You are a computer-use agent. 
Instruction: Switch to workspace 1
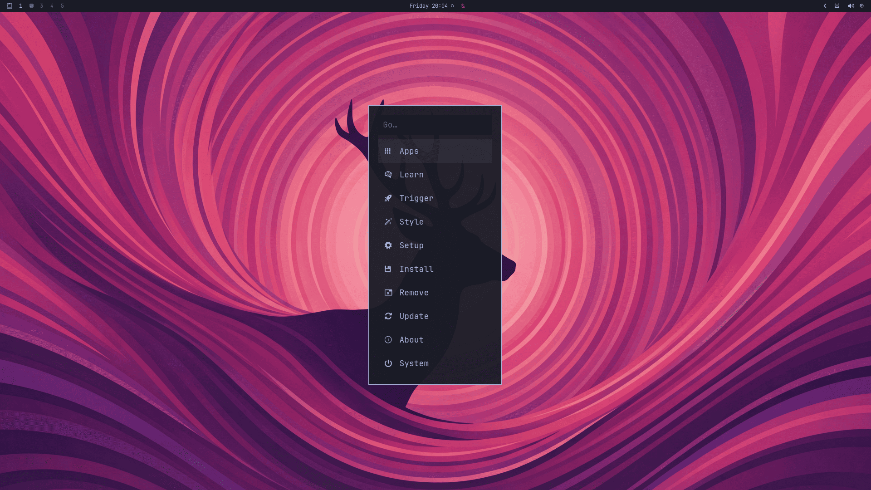20,6
